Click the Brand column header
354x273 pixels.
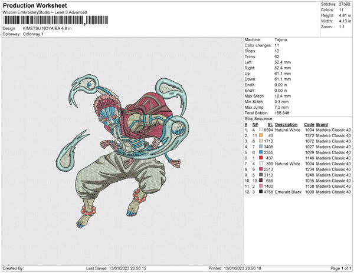click(322, 125)
